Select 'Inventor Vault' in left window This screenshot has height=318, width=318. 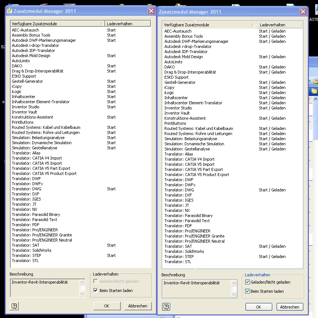pos(25,112)
